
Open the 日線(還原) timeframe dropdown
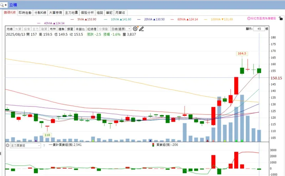pos(121,29)
